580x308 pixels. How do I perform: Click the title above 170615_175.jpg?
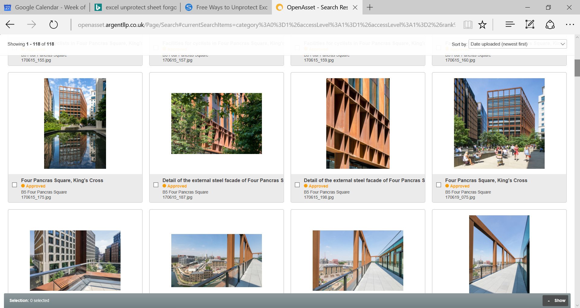point(62,180)
